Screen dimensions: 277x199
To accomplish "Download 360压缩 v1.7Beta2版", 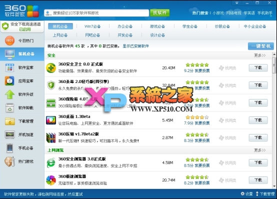I will (258, 137).
